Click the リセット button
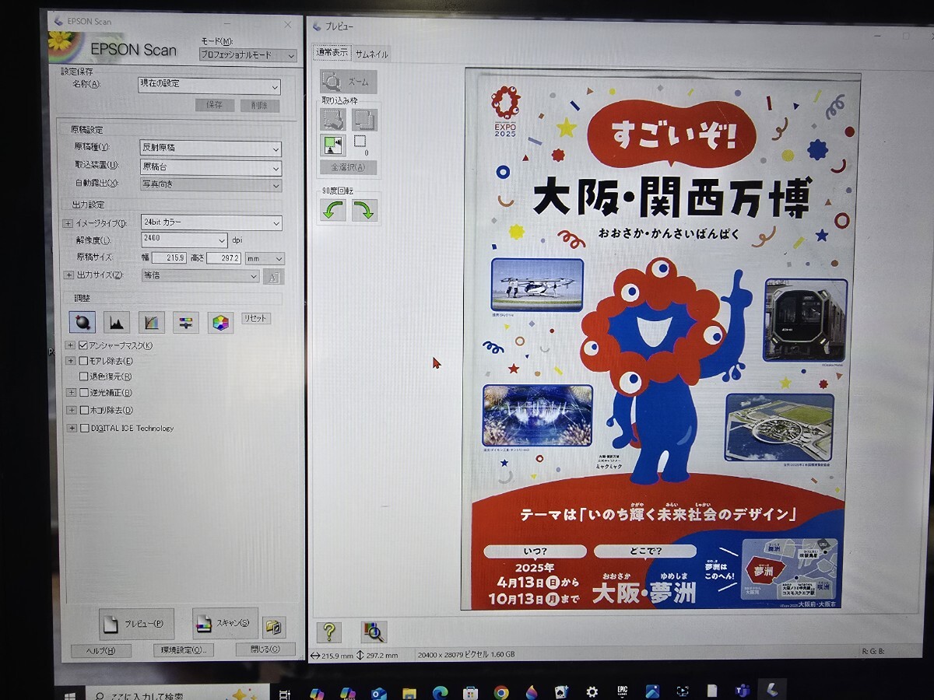Image resolution: width=934 pixels, height=700 pixels. (x=255, y=318)
